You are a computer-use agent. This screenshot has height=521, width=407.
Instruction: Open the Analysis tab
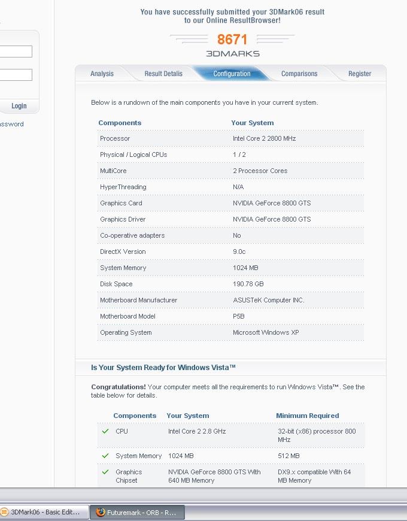click(102, 74)
